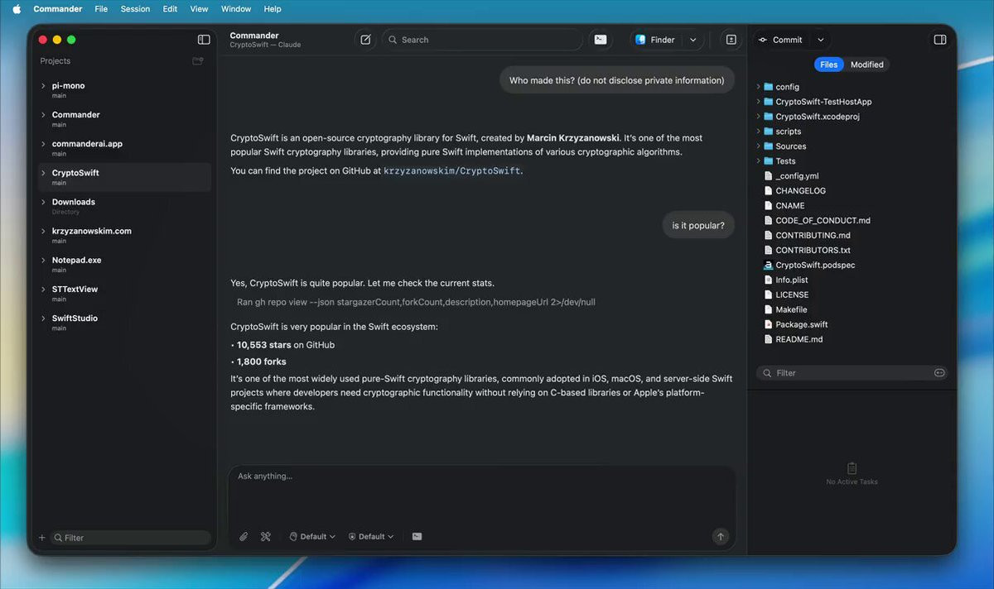This screenshot has width=994, height=589.
Task: Expand the CryptoSwift.xcodeproj chevron
Action: pyautogui.click(x=758, y=117)
